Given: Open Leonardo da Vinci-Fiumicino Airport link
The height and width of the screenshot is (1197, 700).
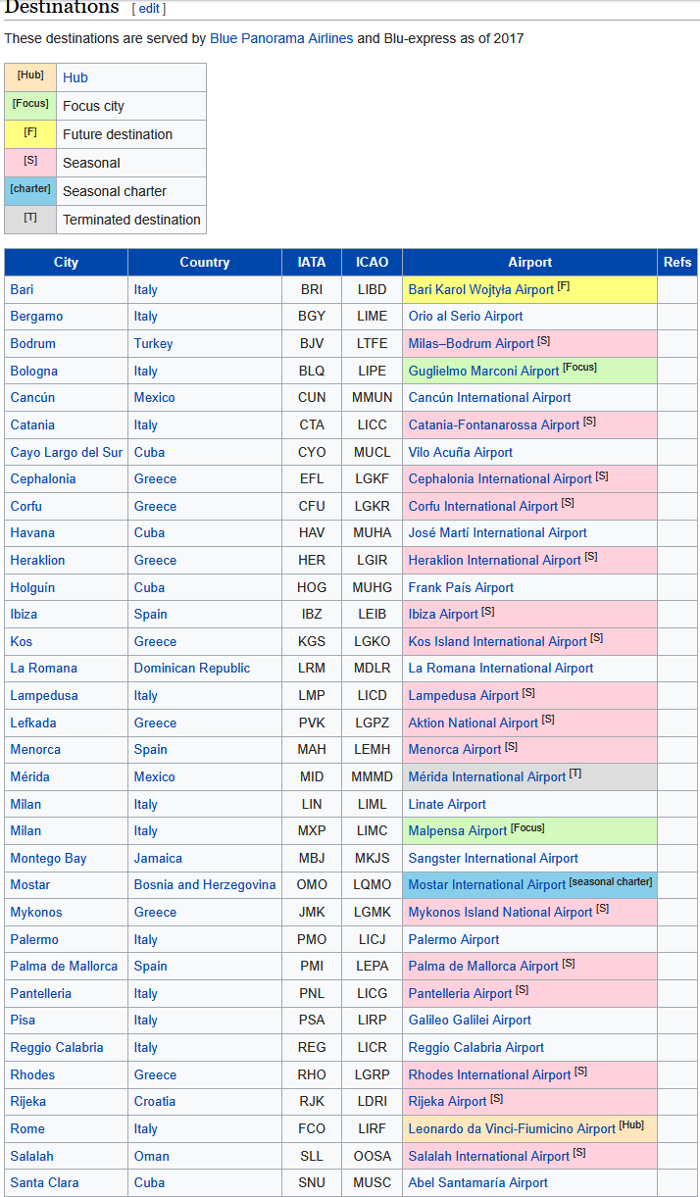Looking at the screenshot, I should point(511,1129).
